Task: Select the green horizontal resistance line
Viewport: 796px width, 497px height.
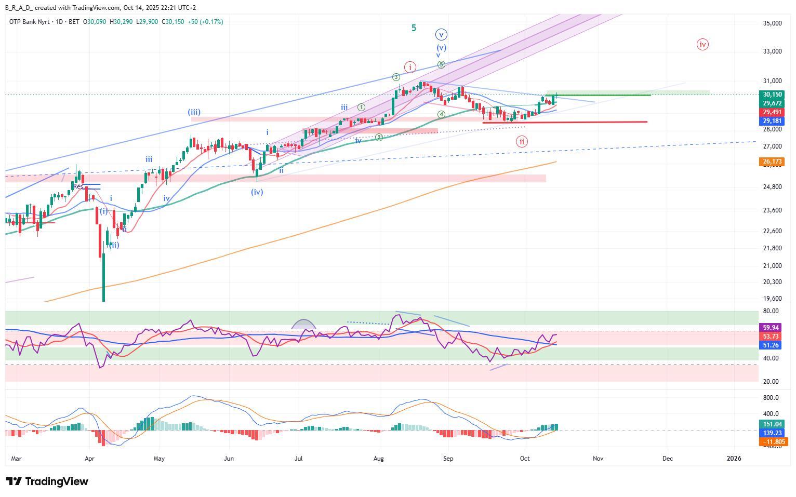Action: [598, 95]
